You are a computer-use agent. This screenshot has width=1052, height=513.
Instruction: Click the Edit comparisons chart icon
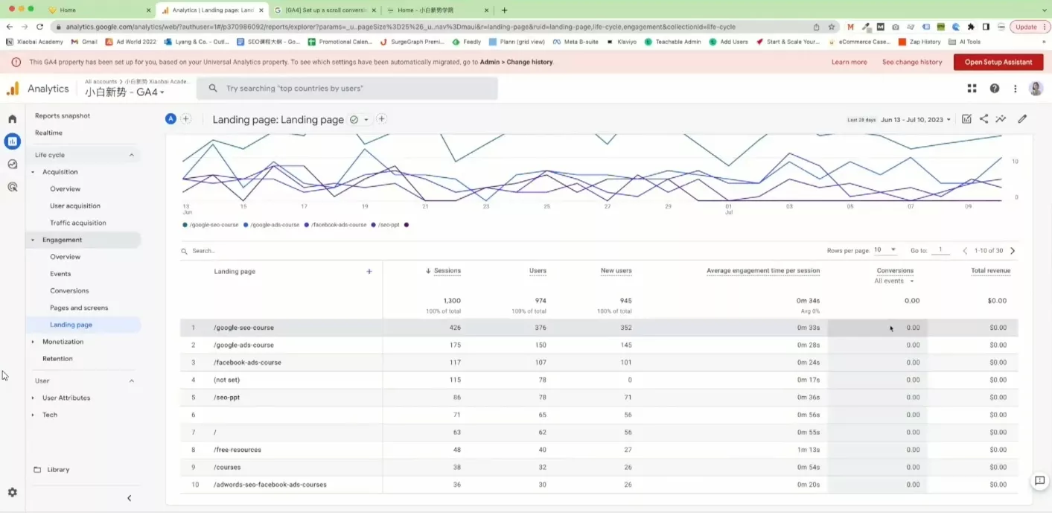click(x=966, y=119)
